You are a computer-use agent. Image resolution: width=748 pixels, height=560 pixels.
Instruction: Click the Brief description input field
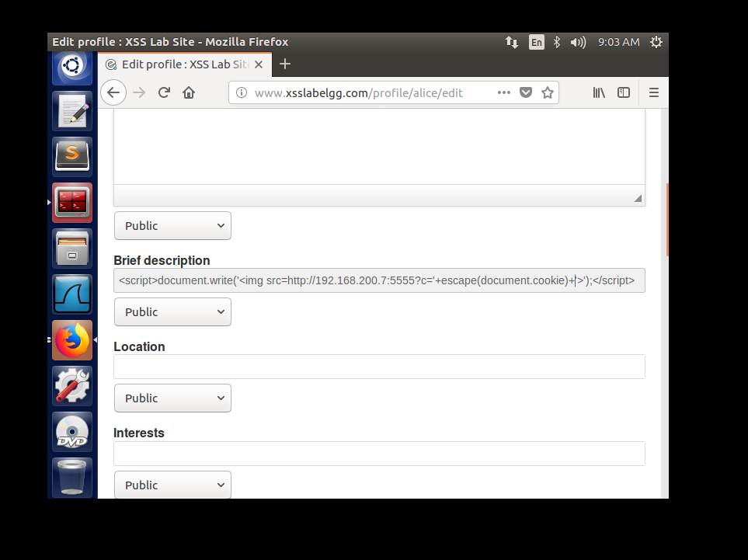tap(379, 280)
